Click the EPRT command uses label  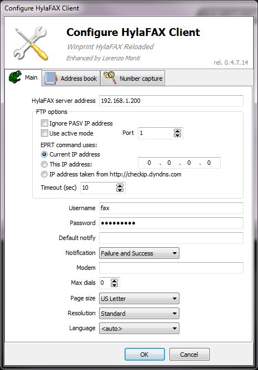coord(69,145)
